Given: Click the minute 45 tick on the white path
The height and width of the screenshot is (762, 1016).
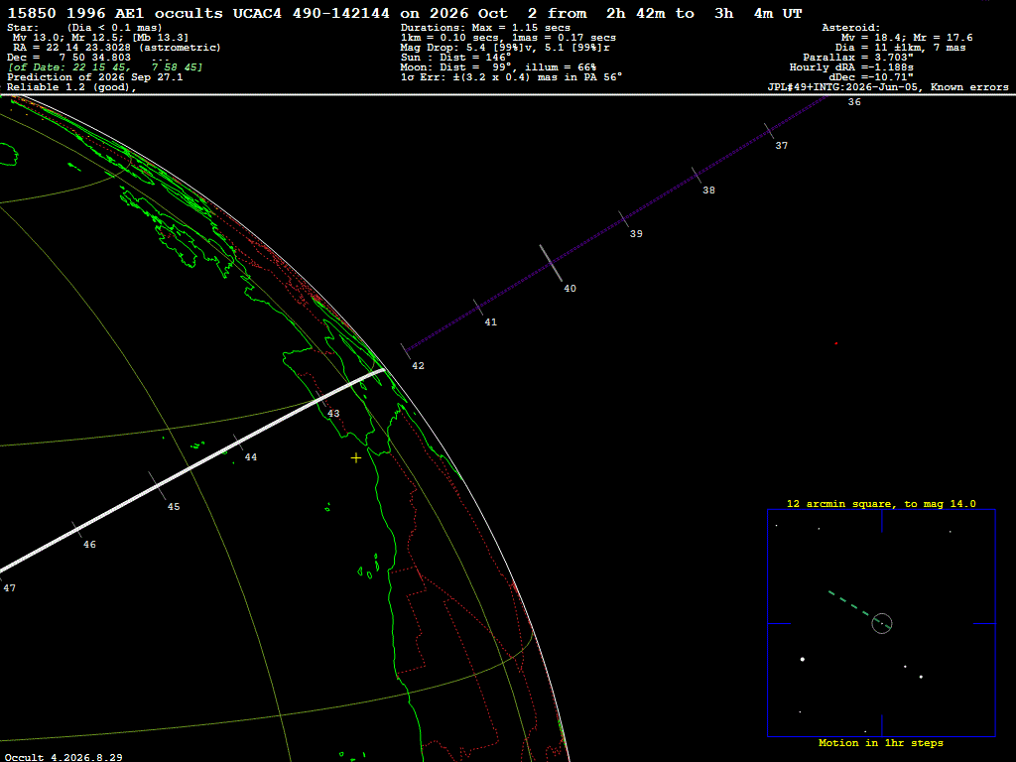Looking at the screenshot, I should [157, 484].
